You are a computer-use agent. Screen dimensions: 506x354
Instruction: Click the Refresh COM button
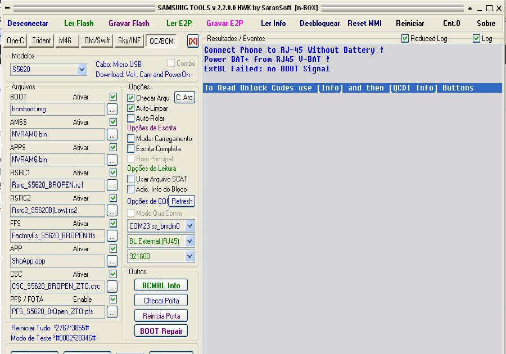[182, 201]
